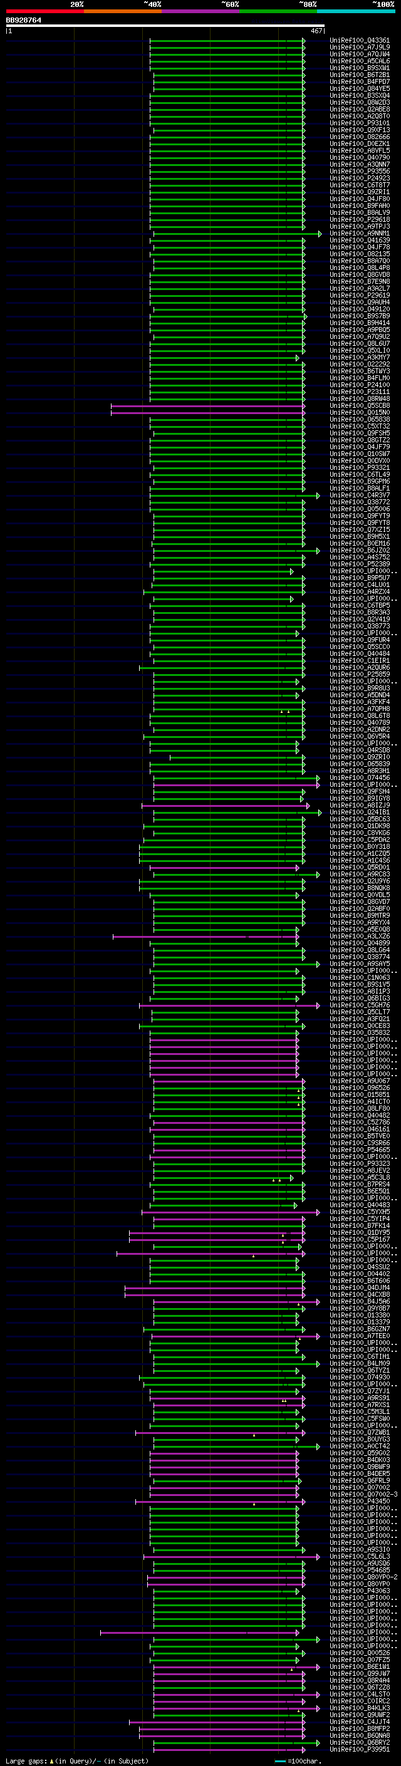
Task: Open the UniRef100_P23111 entry
Action: 360,392
